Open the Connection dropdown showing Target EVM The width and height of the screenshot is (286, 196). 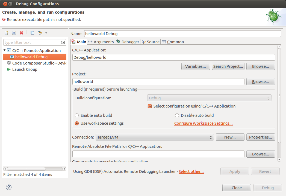click(x=154, y=137)
